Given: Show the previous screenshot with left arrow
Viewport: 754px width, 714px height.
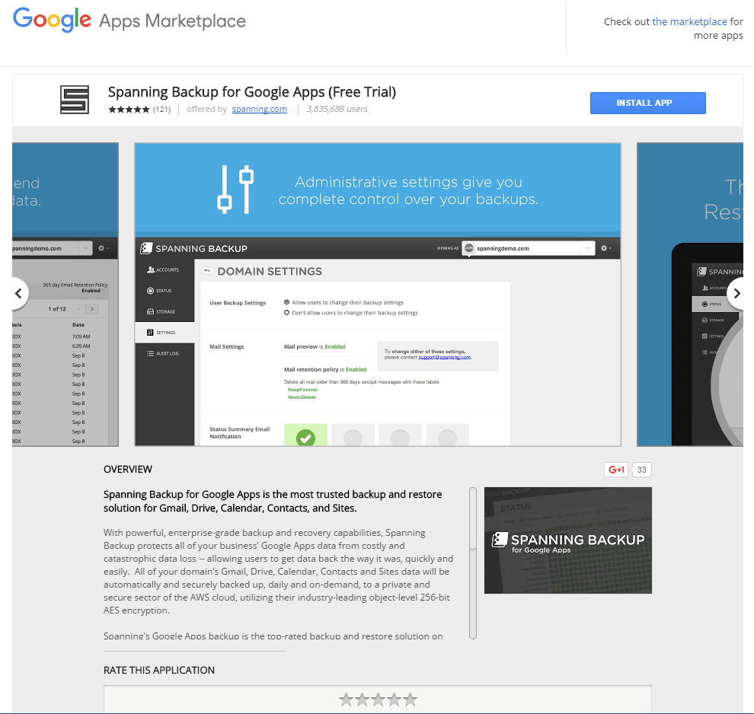Looking at the screenshot, I should (x=18, y=293).
